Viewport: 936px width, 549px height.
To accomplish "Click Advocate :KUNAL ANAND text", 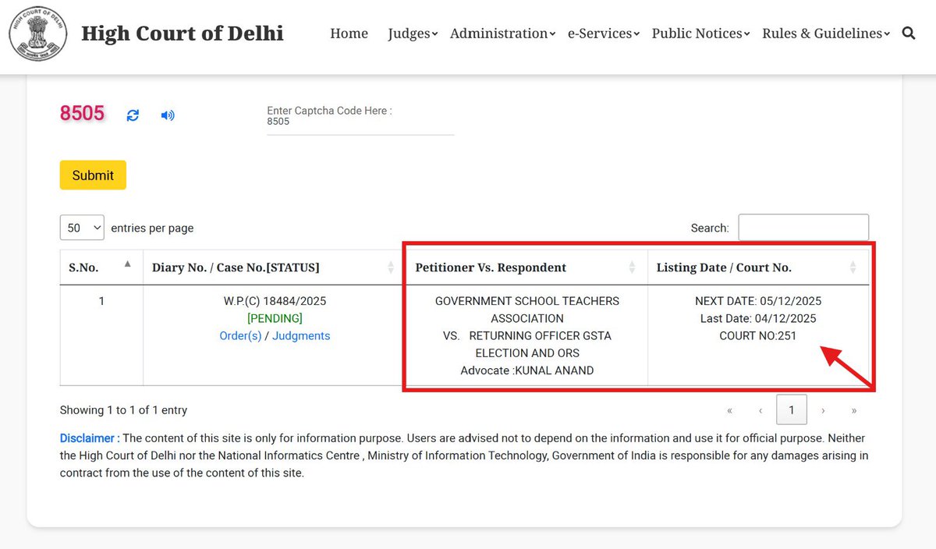I will point(527,370).
